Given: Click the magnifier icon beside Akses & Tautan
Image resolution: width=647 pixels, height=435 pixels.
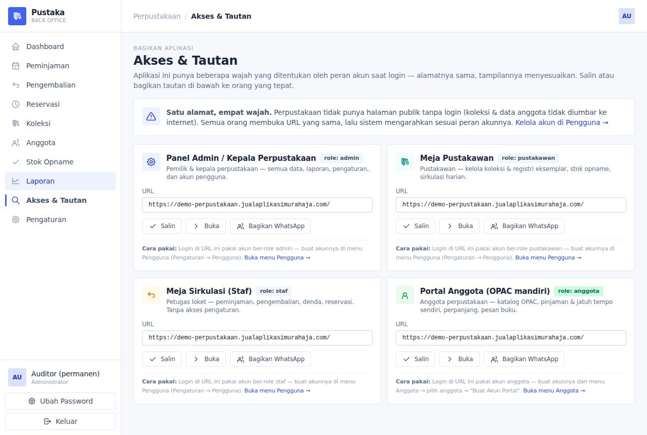Looking at the screenshot, I should click(16, 200).
